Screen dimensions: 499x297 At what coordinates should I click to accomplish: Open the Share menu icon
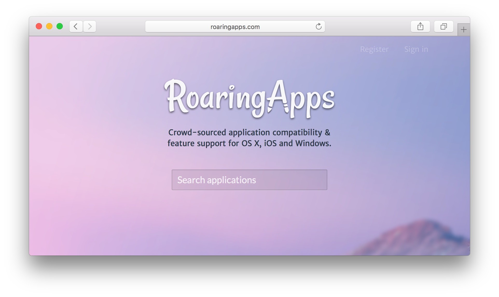pyautogui.click(x=420, y=26)
